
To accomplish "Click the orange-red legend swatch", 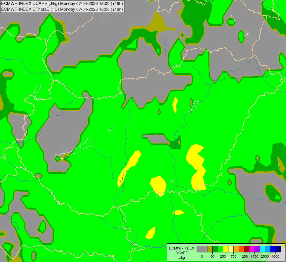I will click(x=242, y=249).
